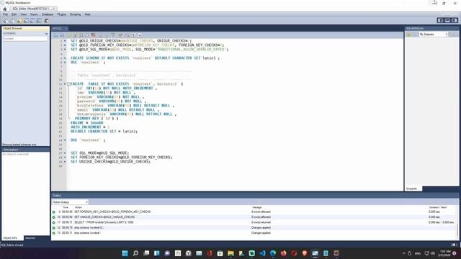Beautify the SQL script with broom icon

[120, 35]
